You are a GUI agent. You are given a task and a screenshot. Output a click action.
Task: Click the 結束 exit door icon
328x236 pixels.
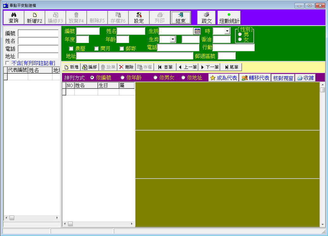click(181, 15)
